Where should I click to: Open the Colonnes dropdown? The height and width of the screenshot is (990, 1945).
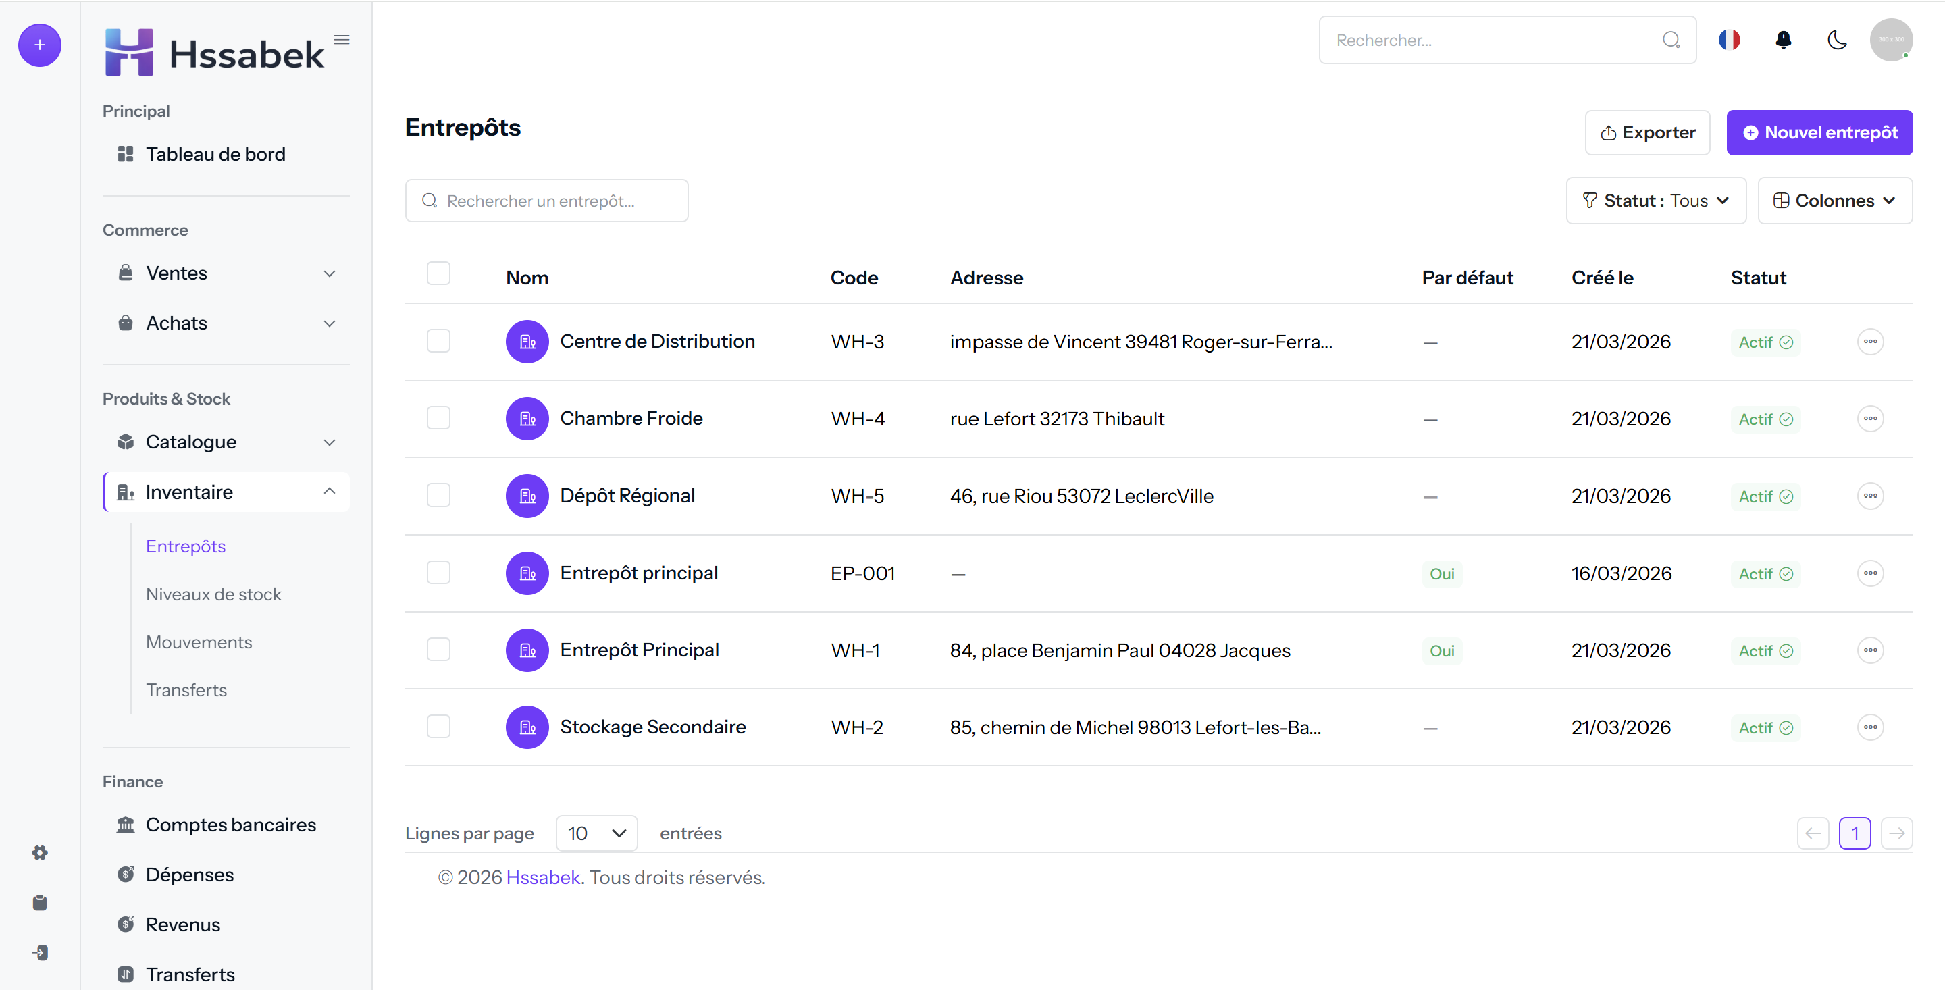click(x=1835, y=201)
